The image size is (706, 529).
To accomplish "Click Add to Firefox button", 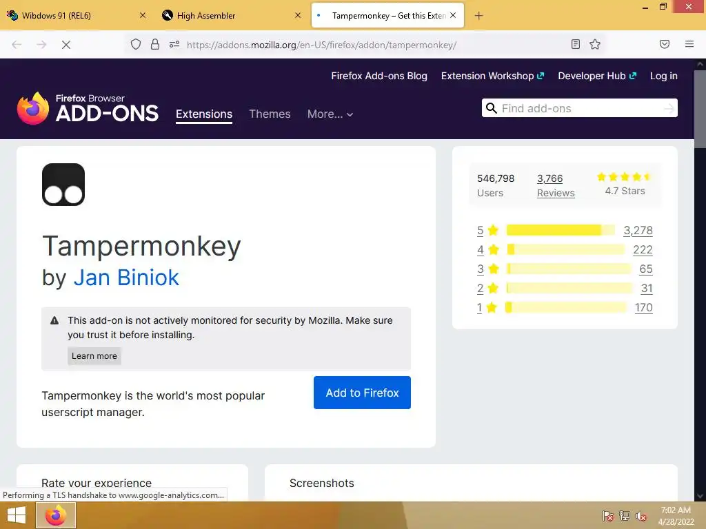I will coord(362,393).
